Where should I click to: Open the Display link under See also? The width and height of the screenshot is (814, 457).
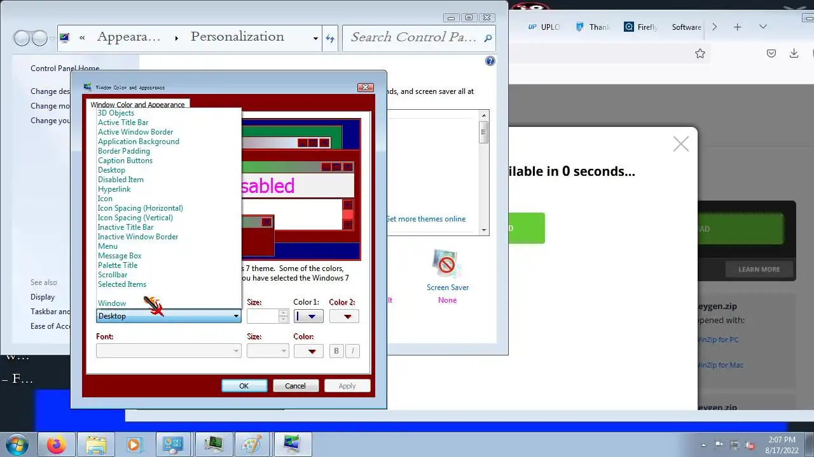tap(43, 296)
